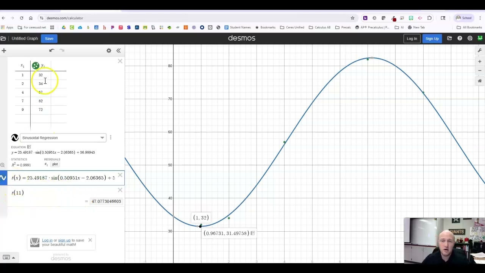Open the Open Graph folder icon

(x=3, y=38)
